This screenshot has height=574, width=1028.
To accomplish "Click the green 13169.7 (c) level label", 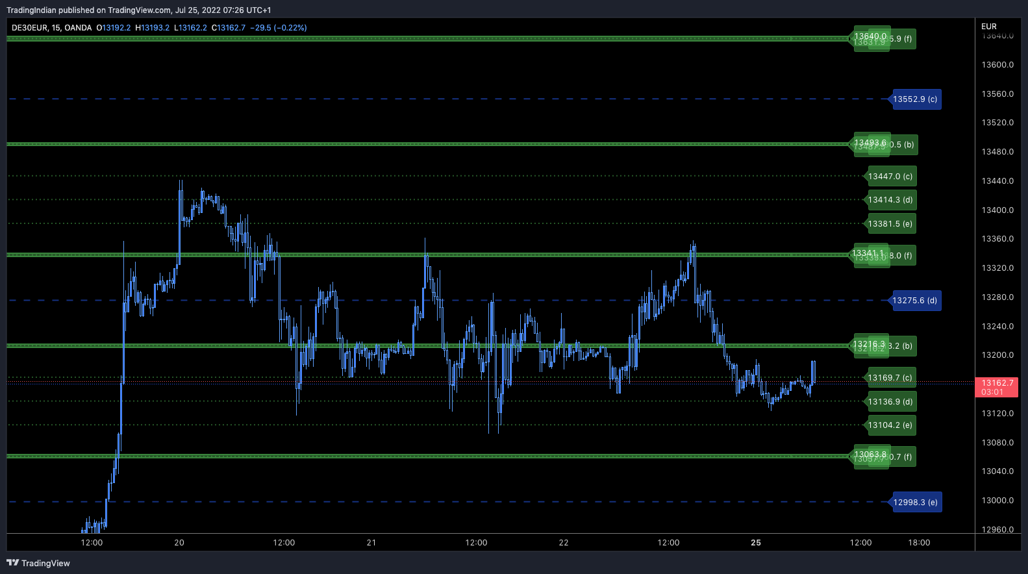I will tap(890, 378).
